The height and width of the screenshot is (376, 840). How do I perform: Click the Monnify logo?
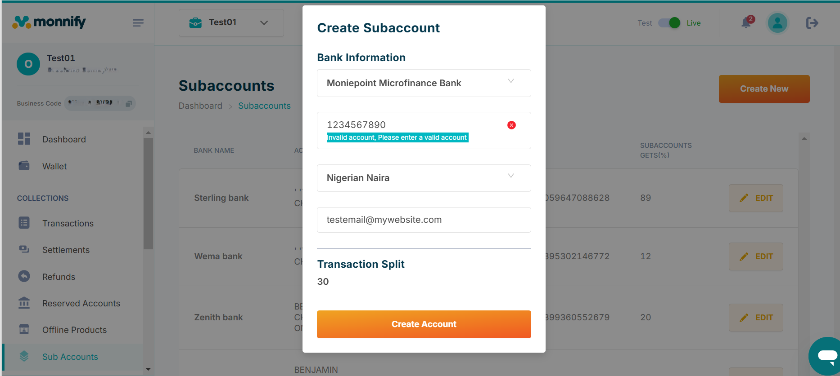49,22
